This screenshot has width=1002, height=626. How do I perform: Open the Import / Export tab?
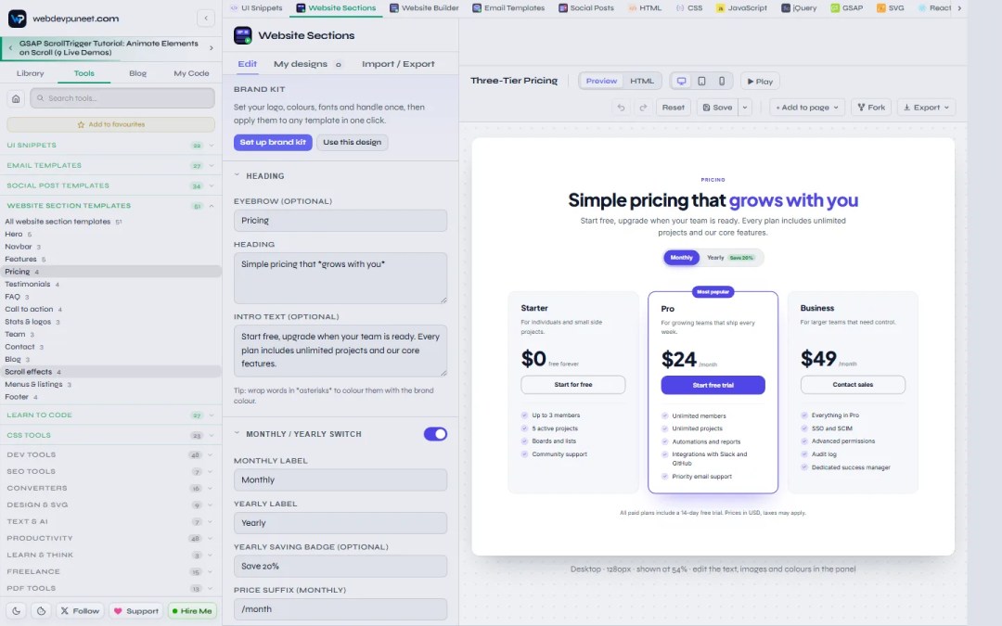coord(397,64)
